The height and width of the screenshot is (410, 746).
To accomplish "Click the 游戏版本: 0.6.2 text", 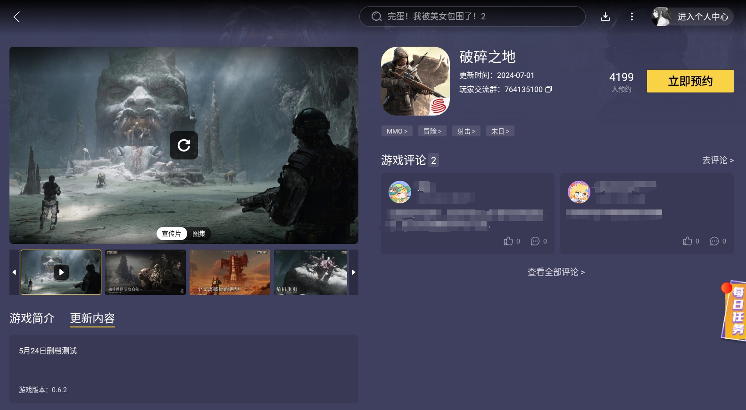I will [x=43, y=390].
